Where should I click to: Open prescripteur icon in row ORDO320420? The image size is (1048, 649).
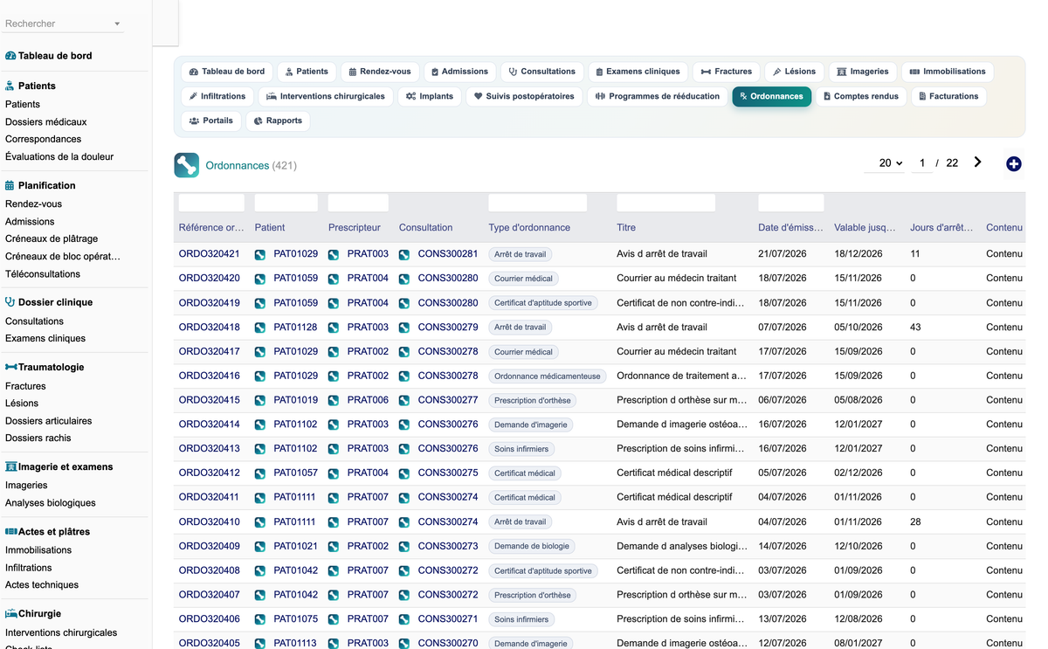(x=334, y=279)
